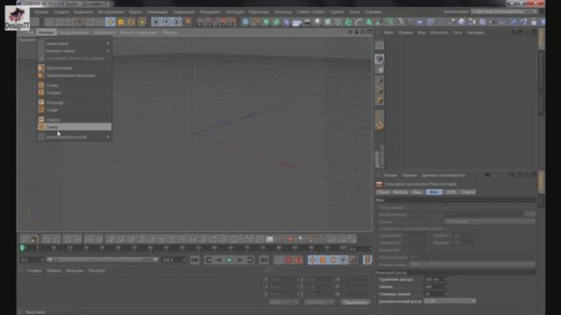Select Texture mode icon in side palette
The width and height of the screenshot is (561, 315).
(x=380, y=70)
